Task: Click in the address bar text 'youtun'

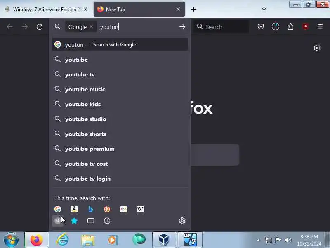Action: coord(109,27)
